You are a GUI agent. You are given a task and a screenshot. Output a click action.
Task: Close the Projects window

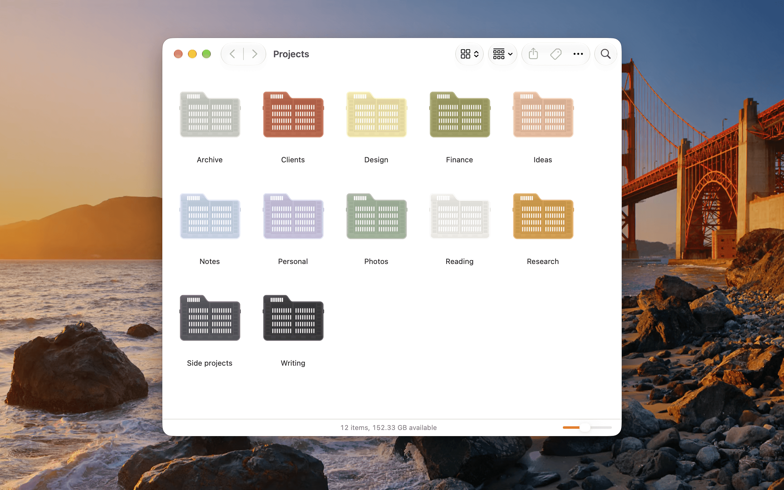coord(178,54)
